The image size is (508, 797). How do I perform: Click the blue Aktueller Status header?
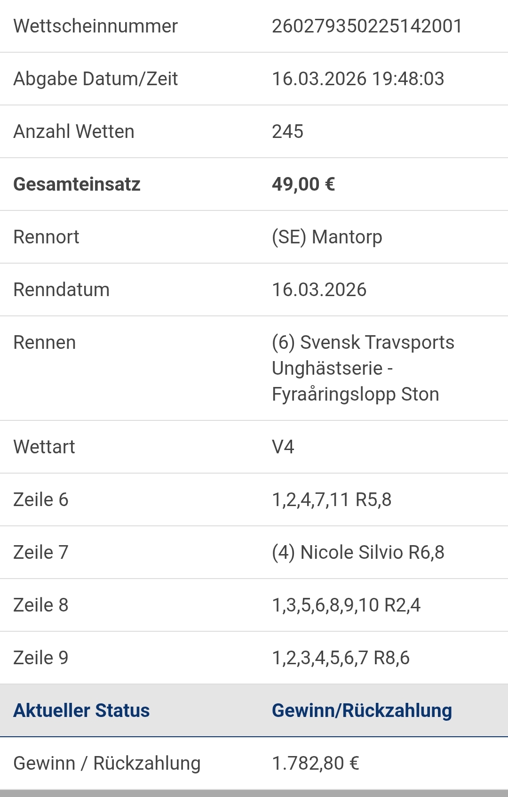pyautogui.click(x=81, y=710)
